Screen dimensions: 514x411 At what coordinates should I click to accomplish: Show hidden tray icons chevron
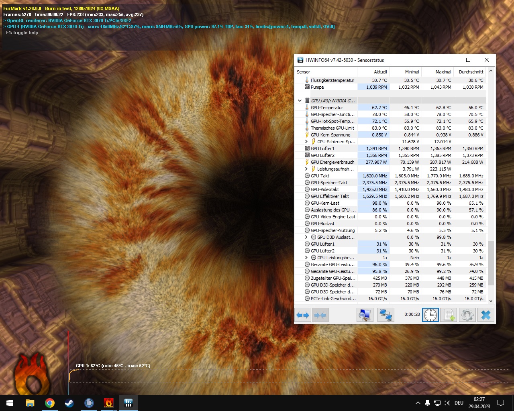[x=418, y=403]
